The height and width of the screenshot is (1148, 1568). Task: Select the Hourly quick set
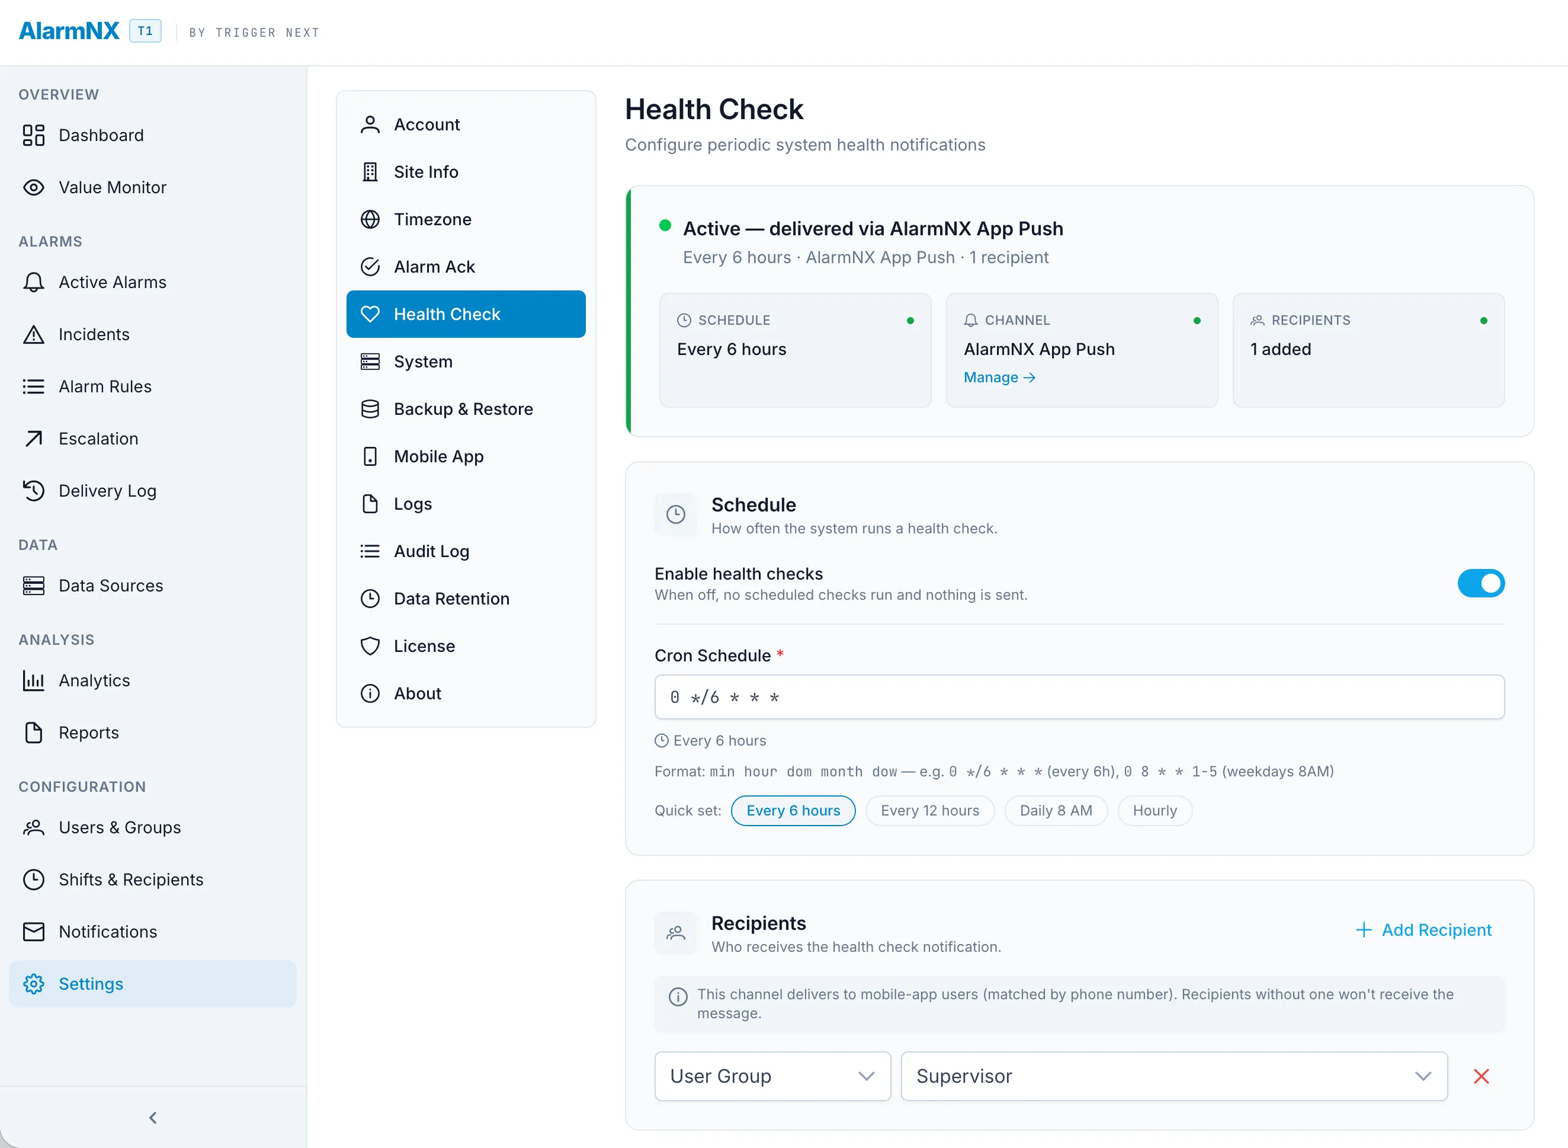click(x=1155, y=811)
